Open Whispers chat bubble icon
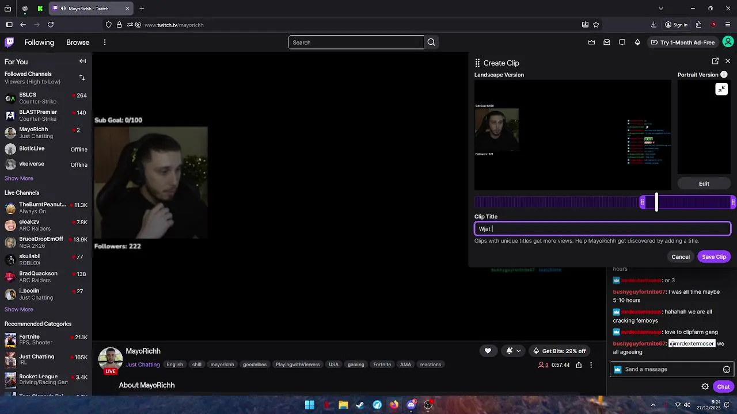This screenshot has width=737, height=414. click(622, 42)
